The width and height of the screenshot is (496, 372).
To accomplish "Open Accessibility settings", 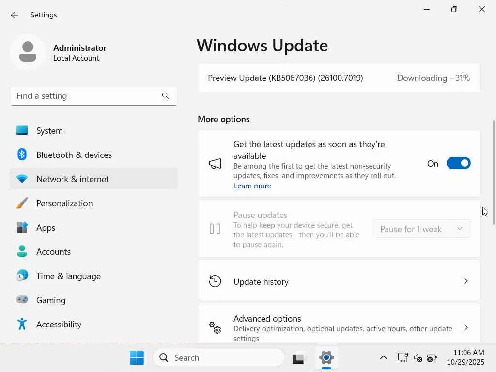I will coord(93,324).
